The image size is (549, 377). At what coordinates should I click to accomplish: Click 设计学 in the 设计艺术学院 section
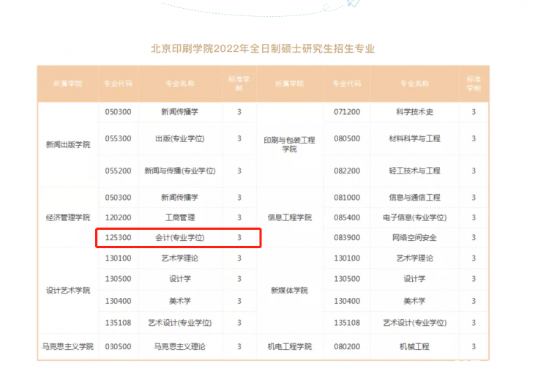pos(180,279)
